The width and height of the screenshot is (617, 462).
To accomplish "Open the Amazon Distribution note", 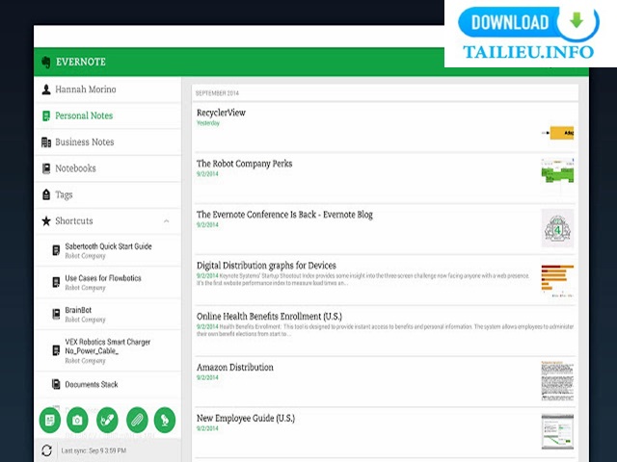I will click(x=385, y=382).
